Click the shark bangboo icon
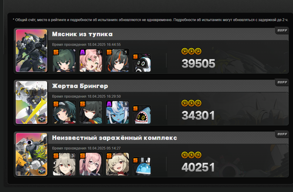 coord(142,115)
